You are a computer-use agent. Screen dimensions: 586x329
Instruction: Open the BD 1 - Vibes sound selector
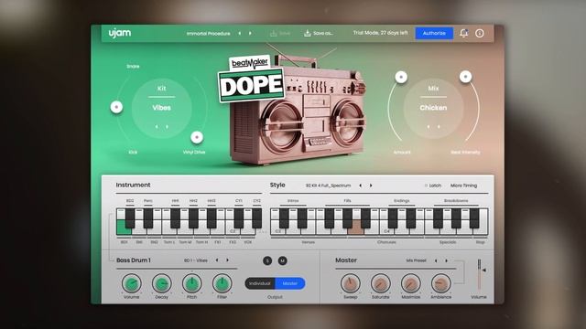[196, 260]
